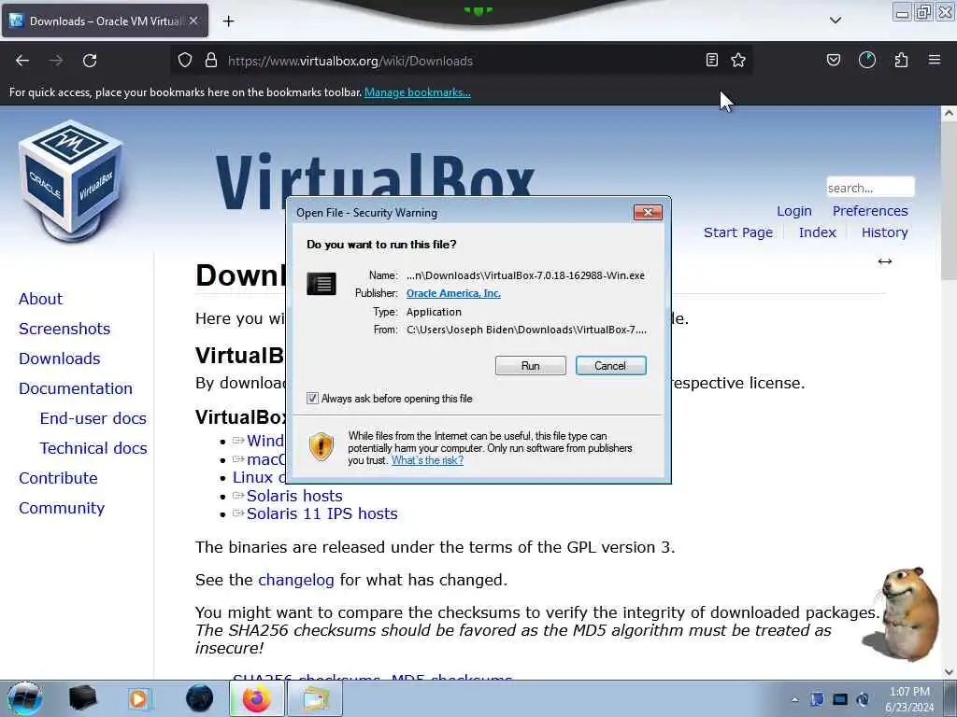Screen dimensions: 957x717
Task: Open the Index menu item
Action: [817, 232]
